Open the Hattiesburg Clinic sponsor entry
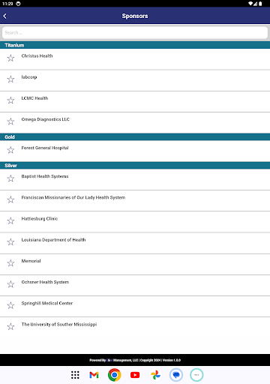270x384 pixels. 135,222
